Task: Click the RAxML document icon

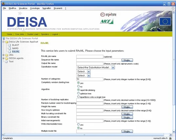Action: (10, 52)
